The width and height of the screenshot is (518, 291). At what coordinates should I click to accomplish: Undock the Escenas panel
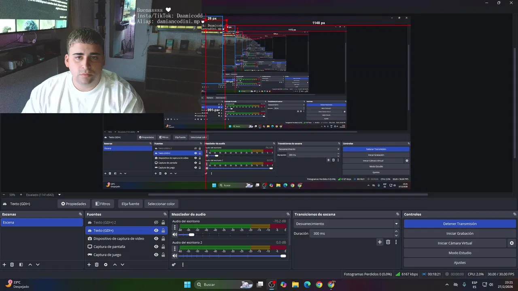click(x=80, y=214)
